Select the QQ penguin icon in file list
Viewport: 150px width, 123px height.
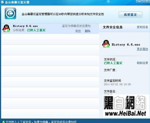[6, 28]
